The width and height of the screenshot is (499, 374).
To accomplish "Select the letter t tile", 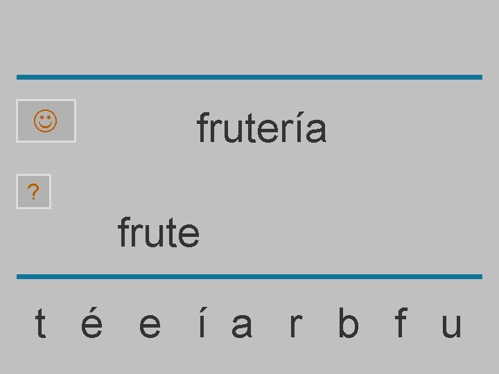I will 41,324.
